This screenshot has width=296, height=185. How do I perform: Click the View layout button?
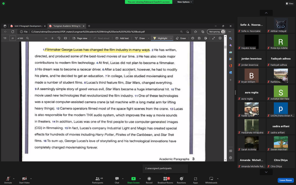(x=290, y=3)
